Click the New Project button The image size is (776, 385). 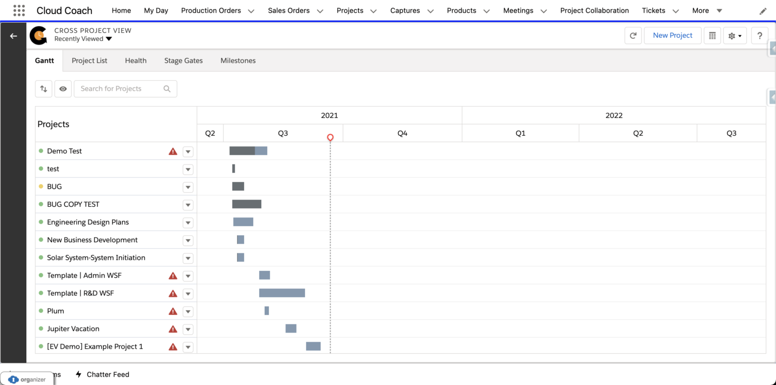(672, 35)
